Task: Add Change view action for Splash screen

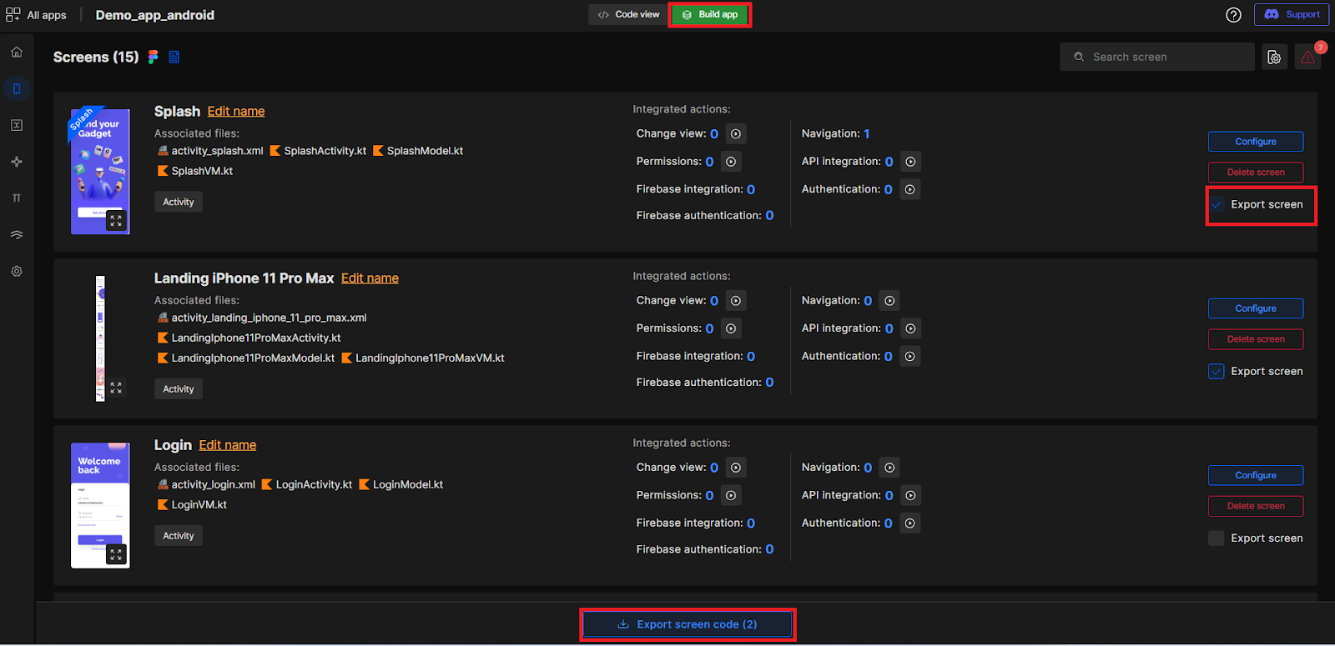Action: pyautogui.click(x=735, y=134)
